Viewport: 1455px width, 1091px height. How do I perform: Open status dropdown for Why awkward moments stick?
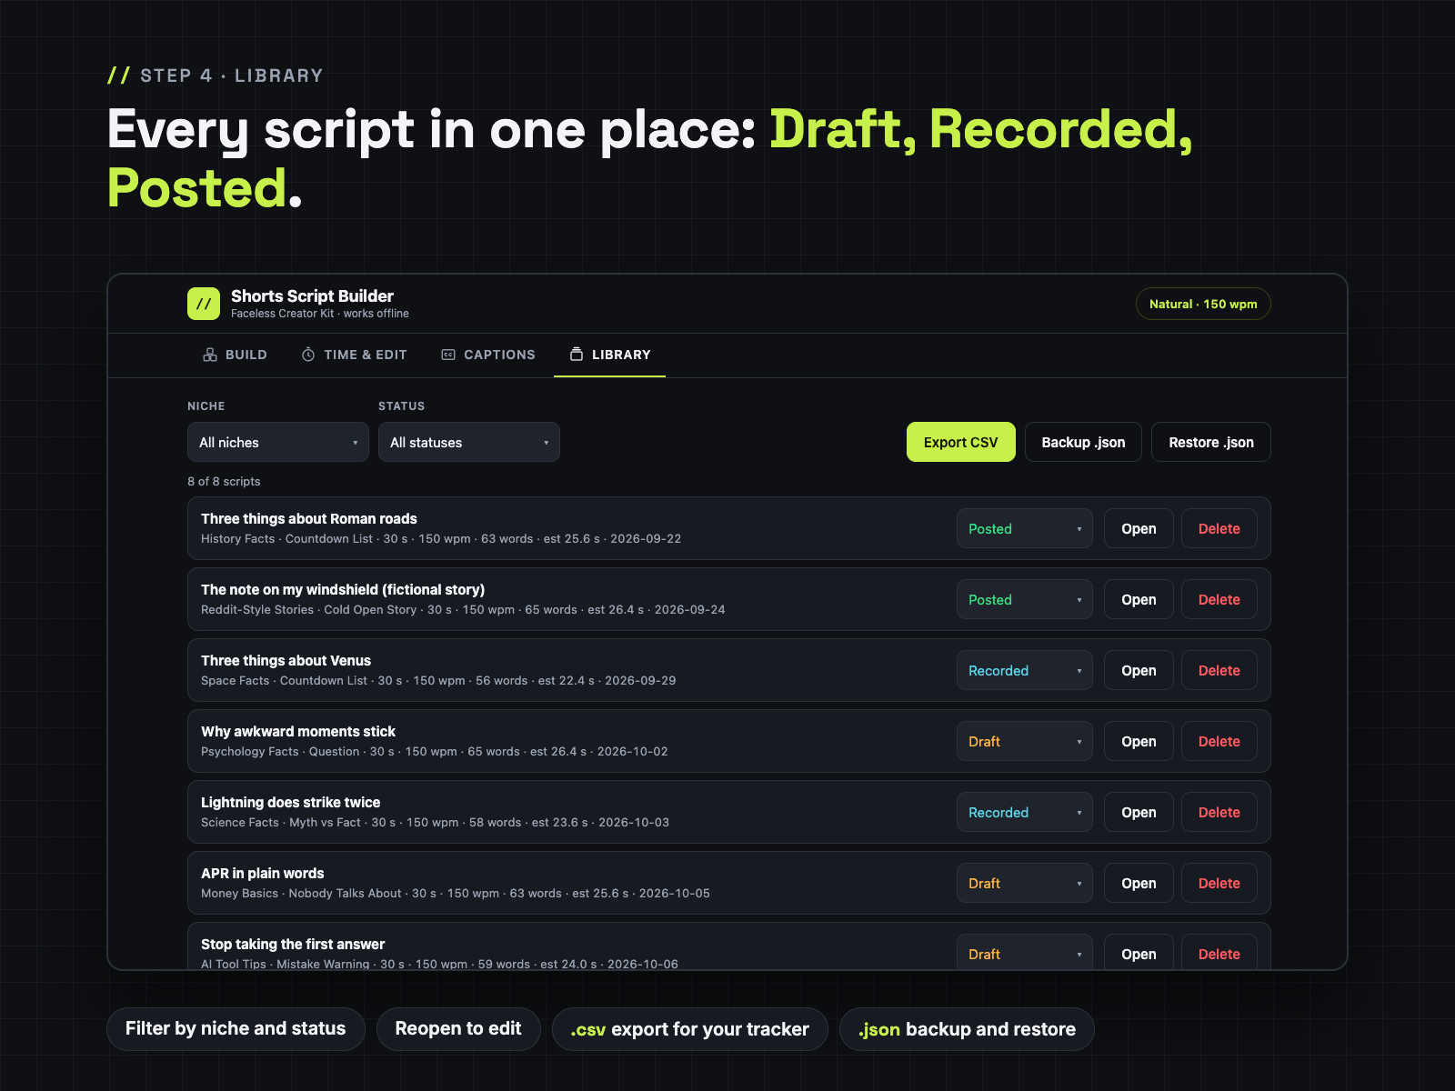(x=1025, y=741)
